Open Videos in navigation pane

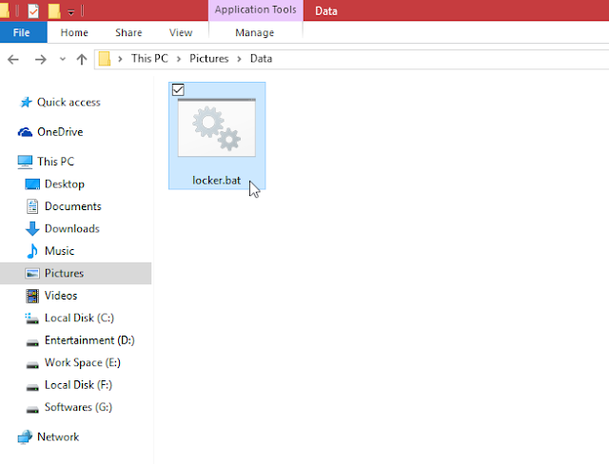click(x=61, y=296)
